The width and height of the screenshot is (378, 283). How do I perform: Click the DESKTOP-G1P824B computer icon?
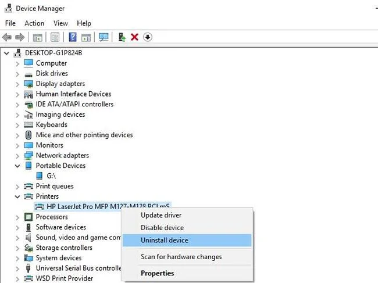(x=17, y=53)
